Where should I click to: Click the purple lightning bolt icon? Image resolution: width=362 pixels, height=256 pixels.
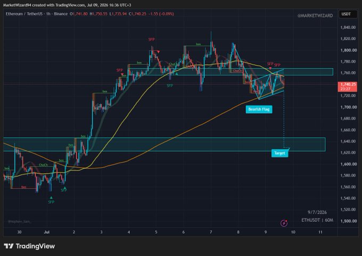click(284, 223)
